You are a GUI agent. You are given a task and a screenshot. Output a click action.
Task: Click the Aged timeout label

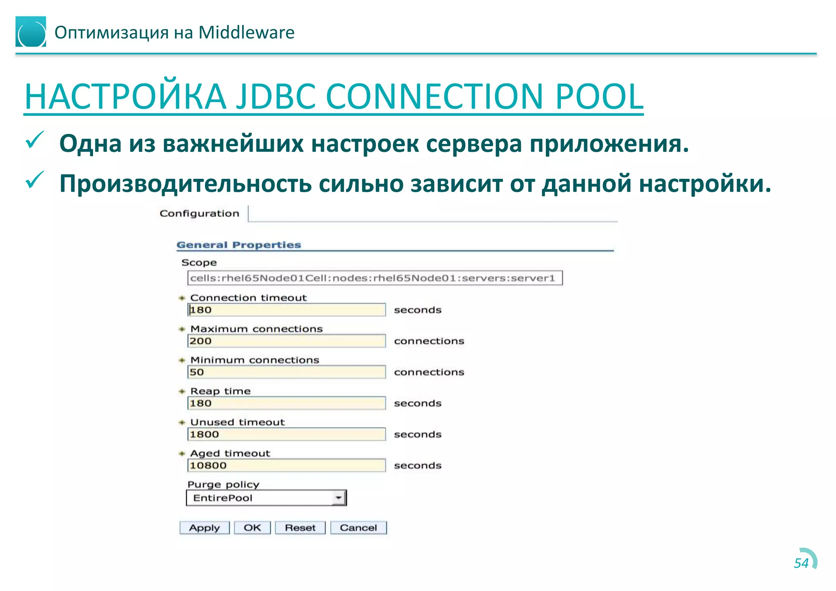(x=230, y=453)
